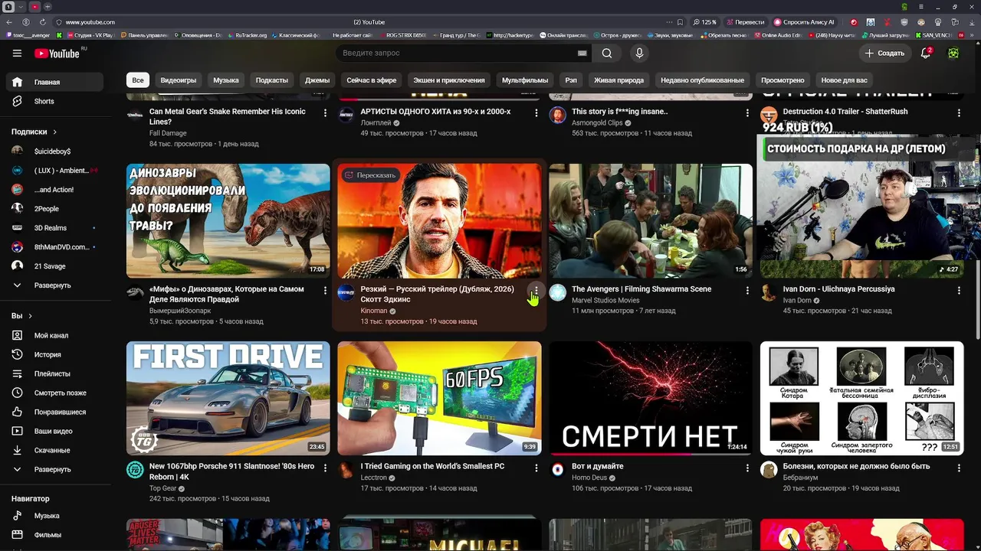Open $uicideboy$ subscription channel
Viewport: 981px width, 551px height.
coord(54,152)
